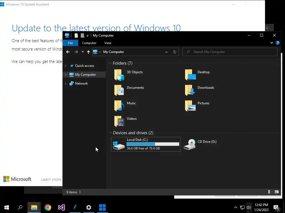Open Visual Studio from taskbar
Screen dimensions: 285x213
(x=62, y=207)
